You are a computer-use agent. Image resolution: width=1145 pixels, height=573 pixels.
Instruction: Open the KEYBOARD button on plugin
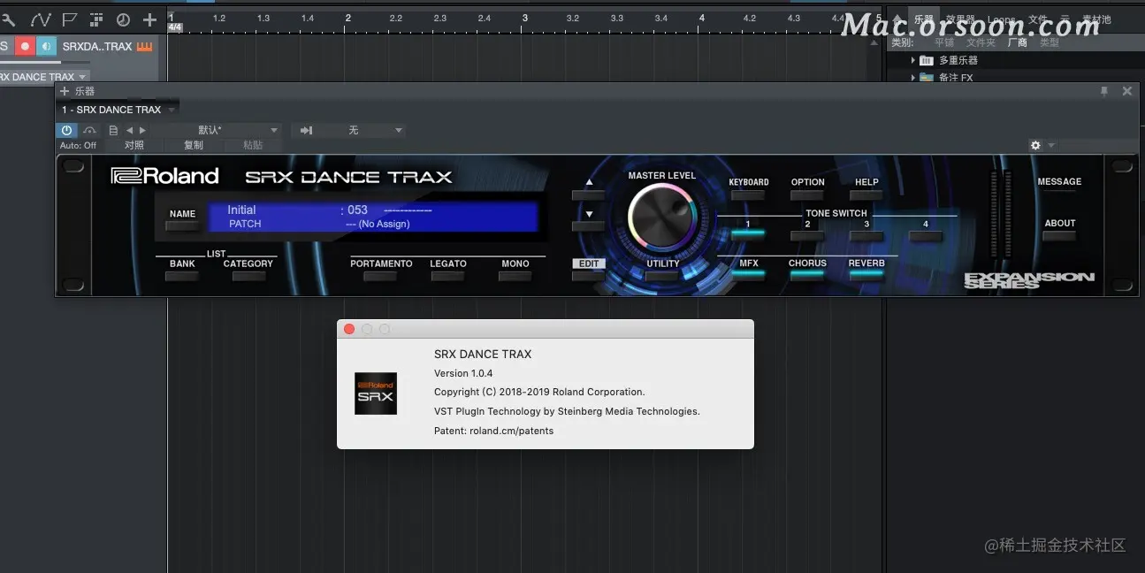[748, 195]
